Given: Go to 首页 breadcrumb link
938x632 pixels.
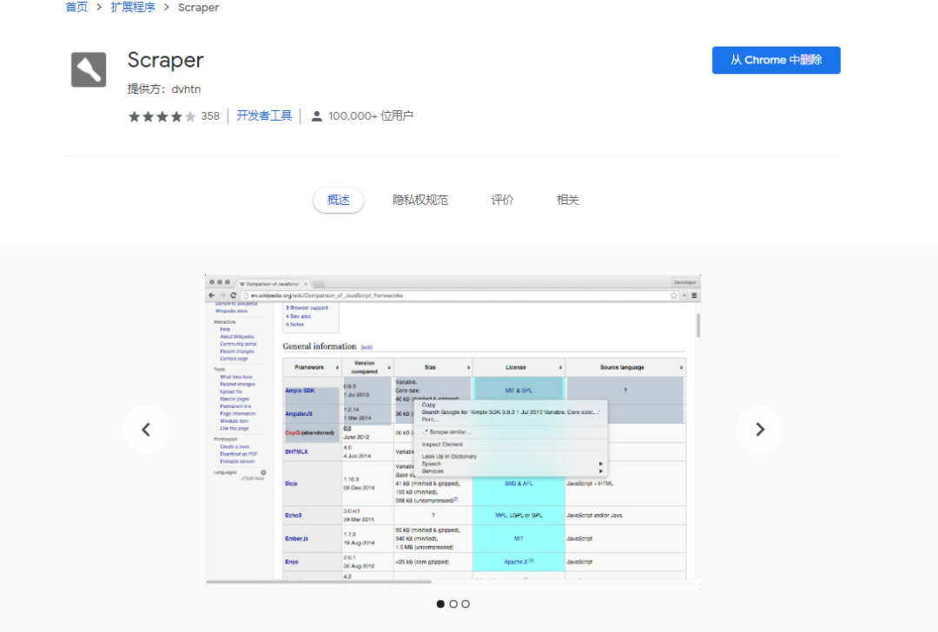Looking at the screenshot, I should (x=76, y=7).
